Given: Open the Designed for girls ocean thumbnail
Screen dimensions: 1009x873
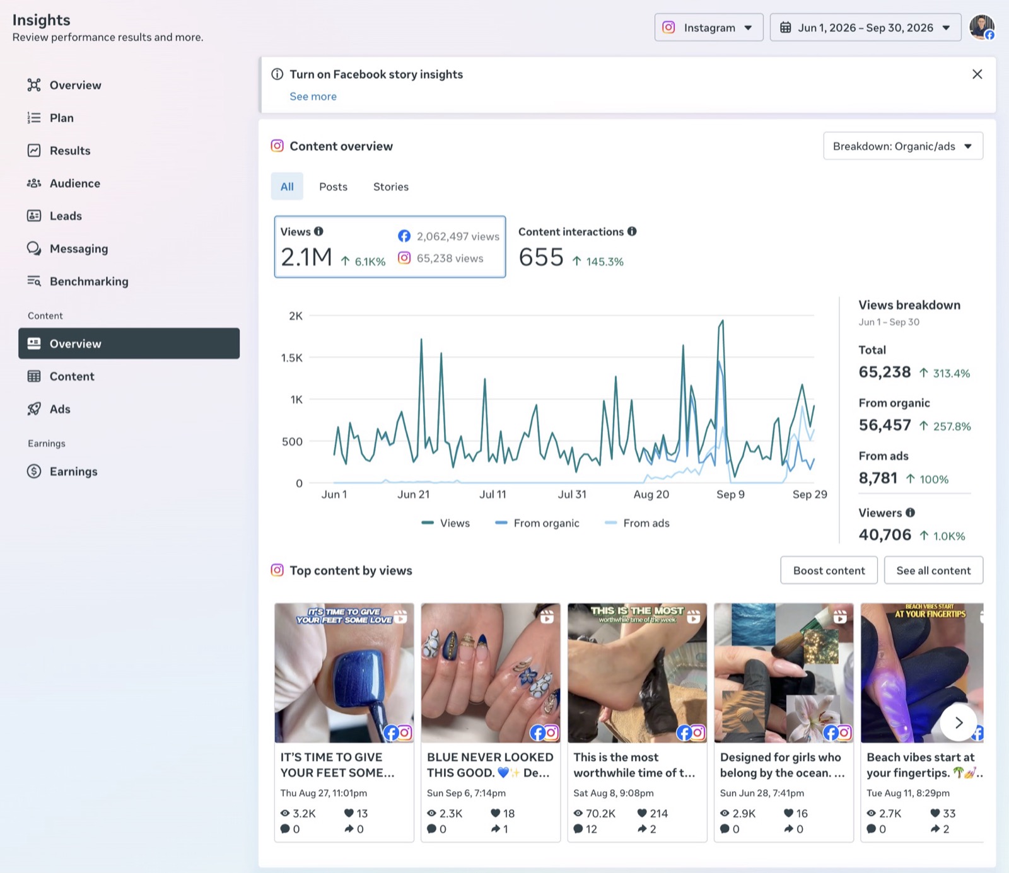Looking at the screenshot, I should tap(783, 673).
